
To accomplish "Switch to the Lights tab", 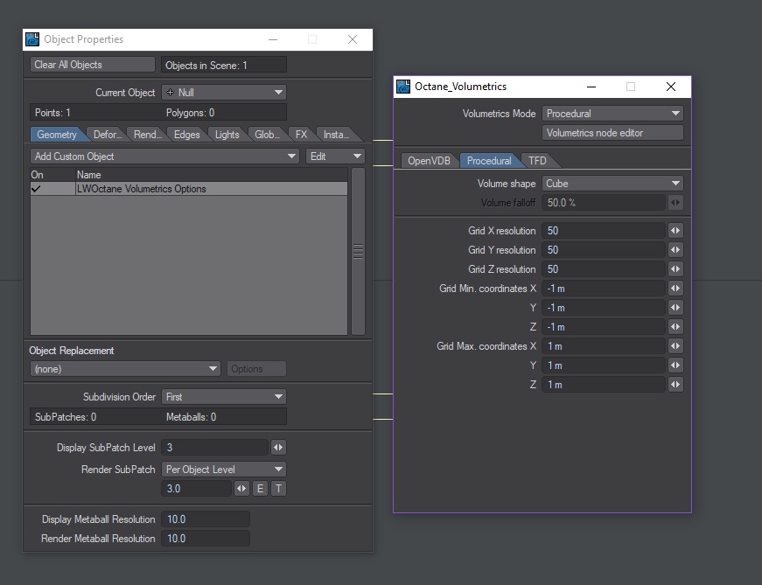I will (227, 135).
